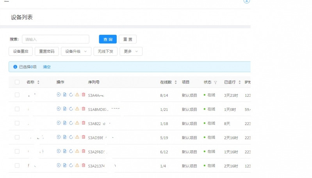Expand the 设备升级 dropdown
This screenshot has height=178, width=312.
(x=76, y=51)
